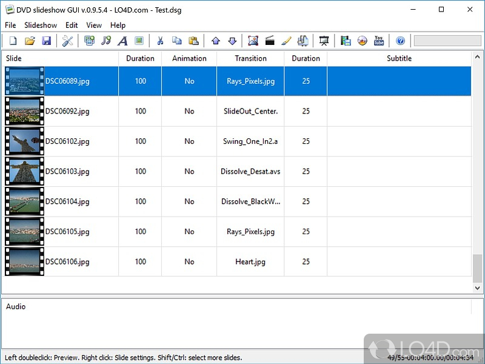Screen dimensions: 485x364
Task: Open settings via wrench and screwdriver icon
Action: (x=67, y=41)
